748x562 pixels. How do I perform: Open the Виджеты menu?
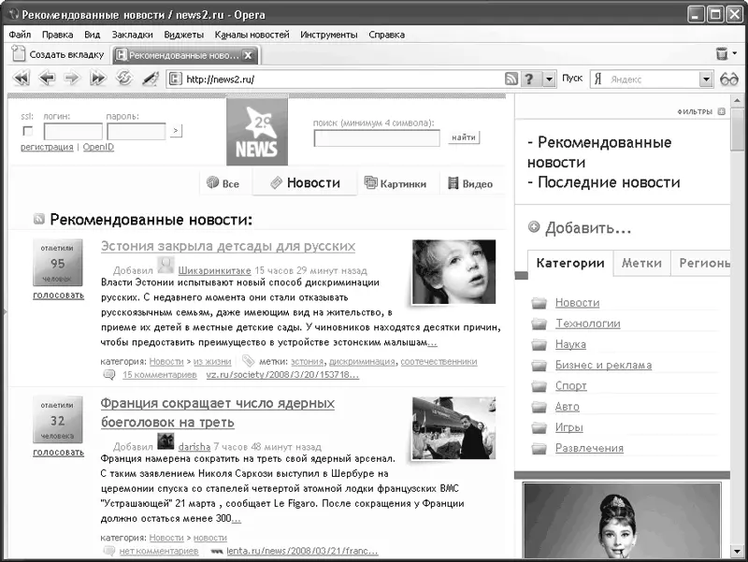click(183, 35)
